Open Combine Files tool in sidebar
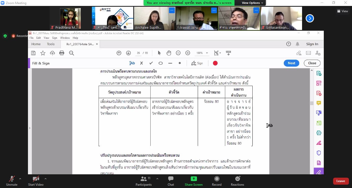The height and width of the screenshot is (188, 352). click(x=319, y=113)
